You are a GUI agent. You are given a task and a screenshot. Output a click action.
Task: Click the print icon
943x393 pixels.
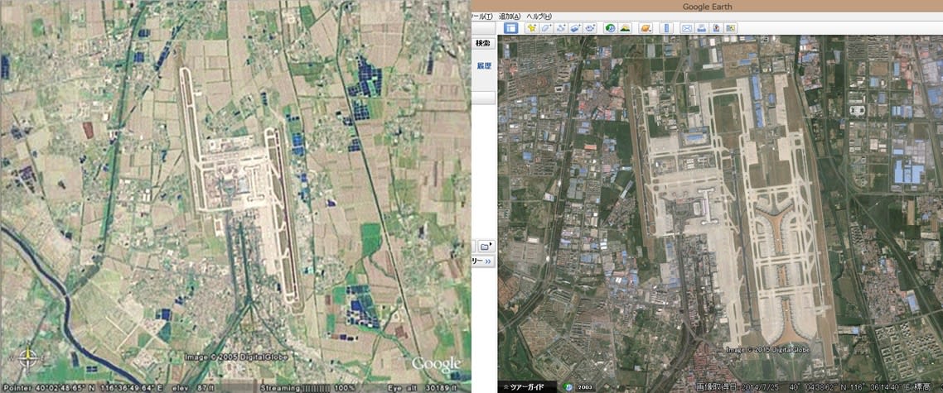701,27
